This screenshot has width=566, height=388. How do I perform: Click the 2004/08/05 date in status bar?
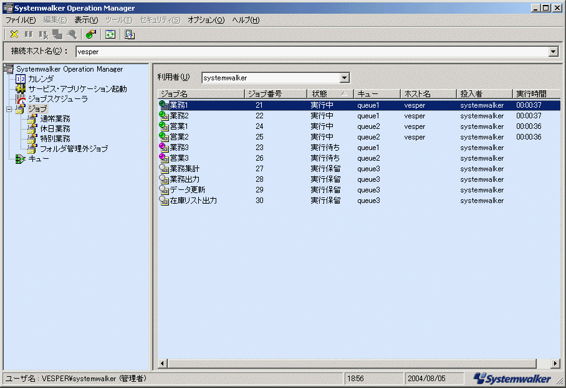click(x=426, y=379)
